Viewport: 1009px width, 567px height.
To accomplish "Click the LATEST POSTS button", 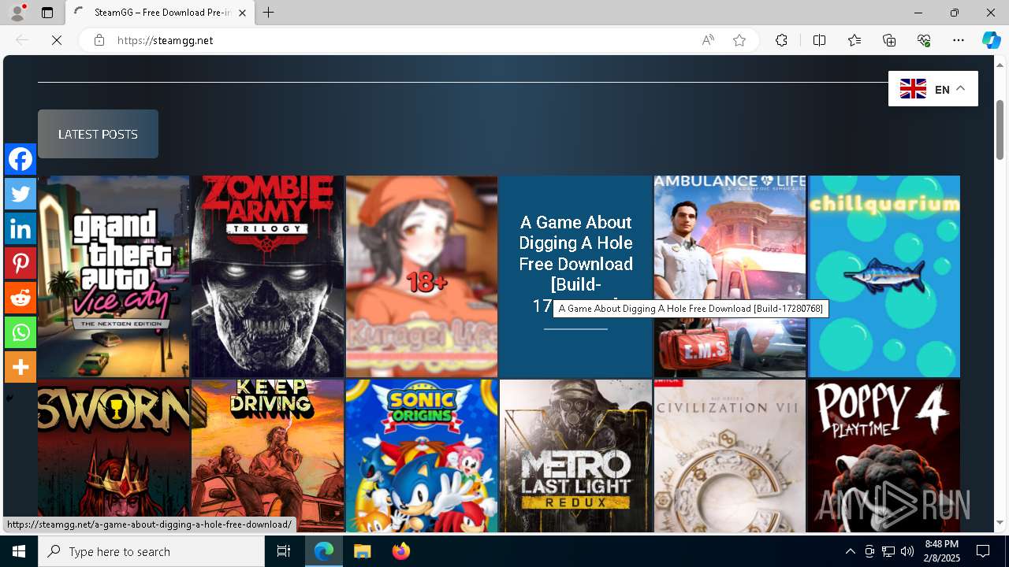I will click(98, 134).
